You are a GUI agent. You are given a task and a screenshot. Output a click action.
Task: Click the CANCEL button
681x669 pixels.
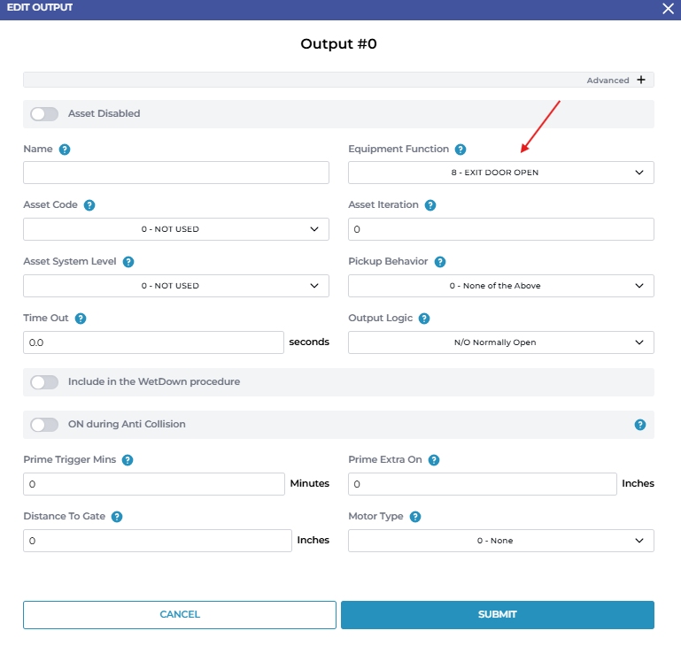point(180,614)
